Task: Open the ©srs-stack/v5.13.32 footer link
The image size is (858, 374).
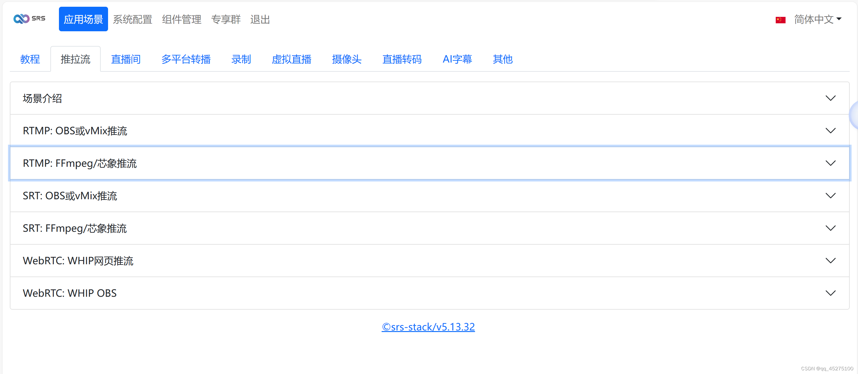Action: 428,327
